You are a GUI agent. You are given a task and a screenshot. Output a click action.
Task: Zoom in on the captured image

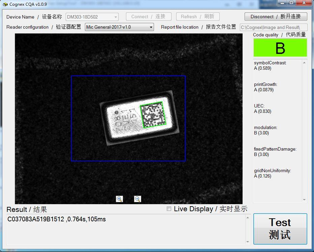pos(119,199)
